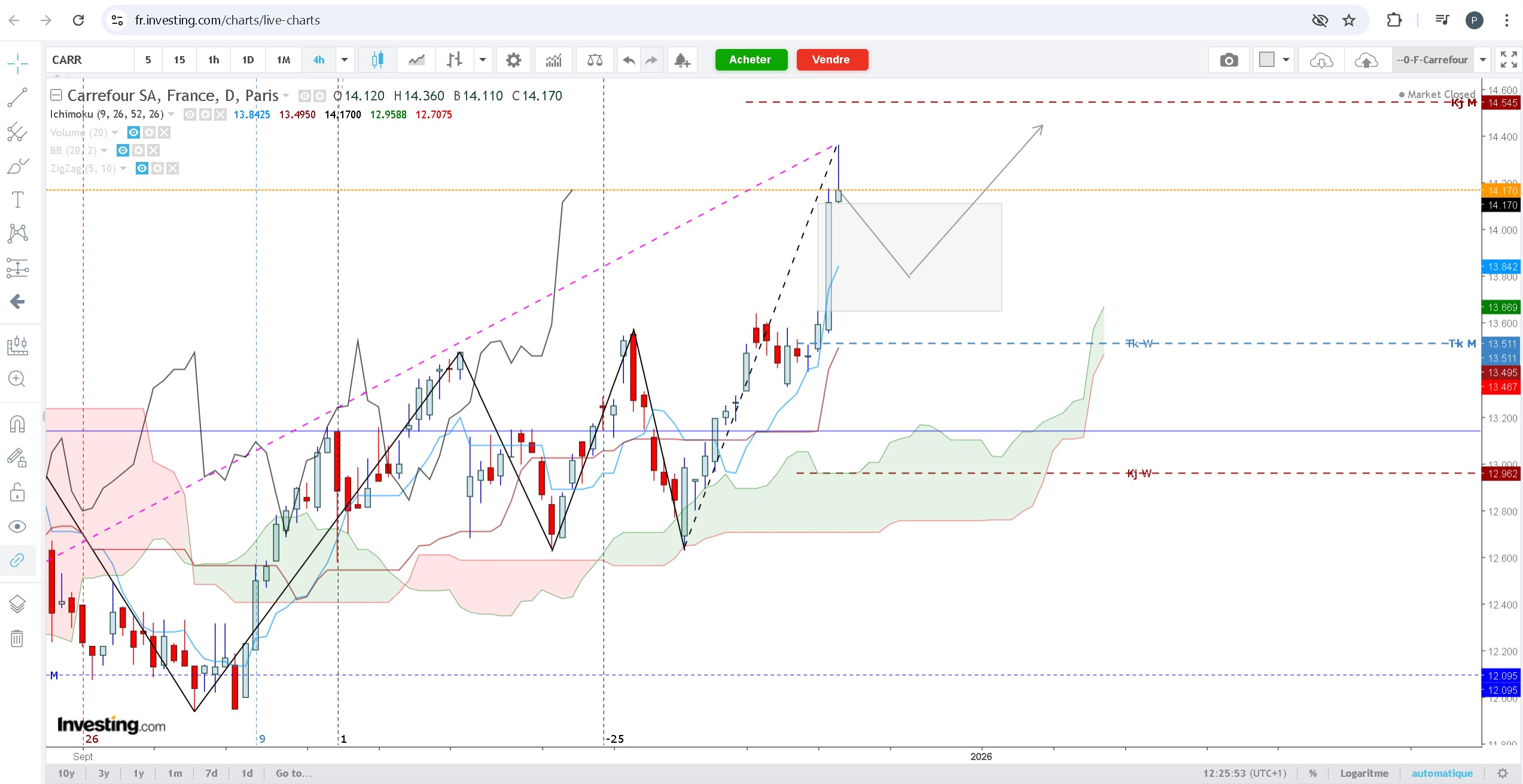Undo the last chart action
The height and width of the screenshot is (784, 1523).
pyautogui.click(x=629, y=60)
